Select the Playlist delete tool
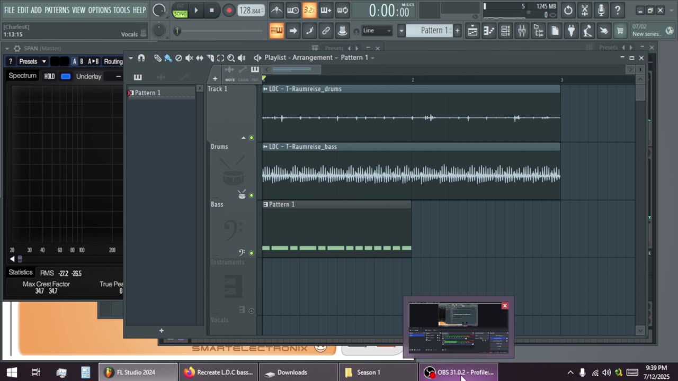This screenshot has height=381, width=678. click(179, 58)
